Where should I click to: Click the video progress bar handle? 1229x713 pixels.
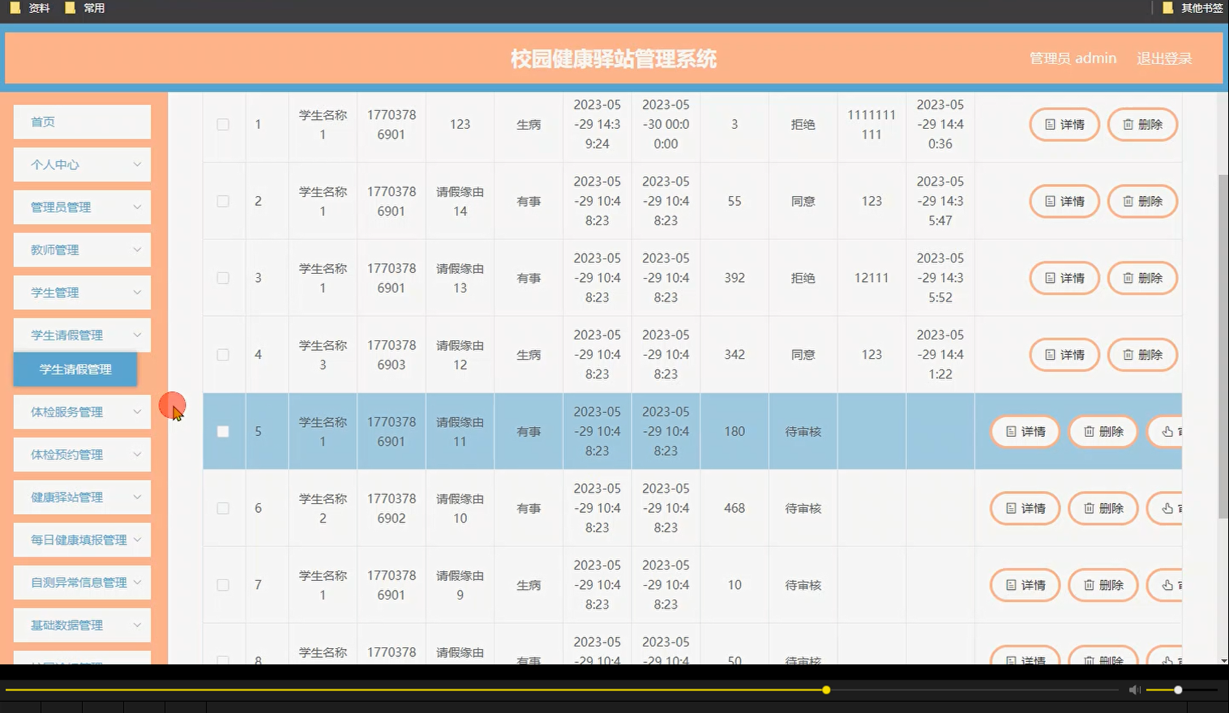click(x=826, y=690)
